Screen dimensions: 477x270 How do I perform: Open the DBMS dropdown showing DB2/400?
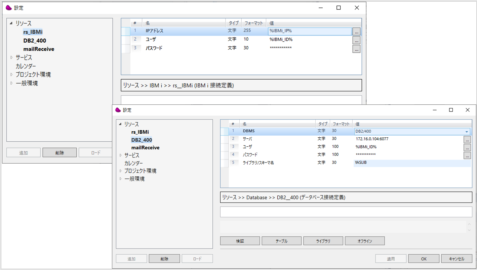[467, 132]
